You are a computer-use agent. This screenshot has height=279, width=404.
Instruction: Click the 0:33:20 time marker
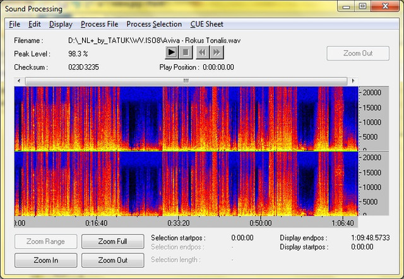(x=178, y=223)
